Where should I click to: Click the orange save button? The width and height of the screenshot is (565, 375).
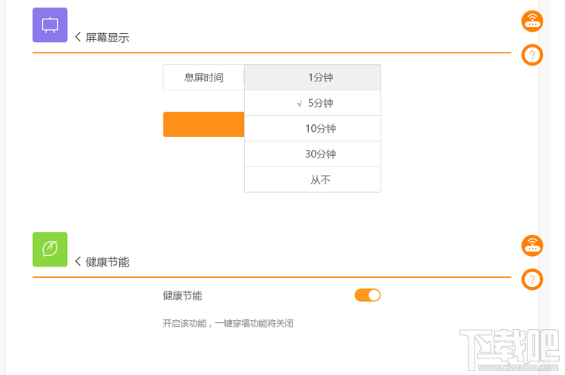pyautogui.click(x=203, y=125)
